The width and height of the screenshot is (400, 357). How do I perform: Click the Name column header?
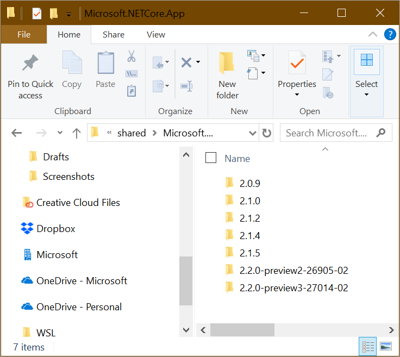[x=237, y=159]
